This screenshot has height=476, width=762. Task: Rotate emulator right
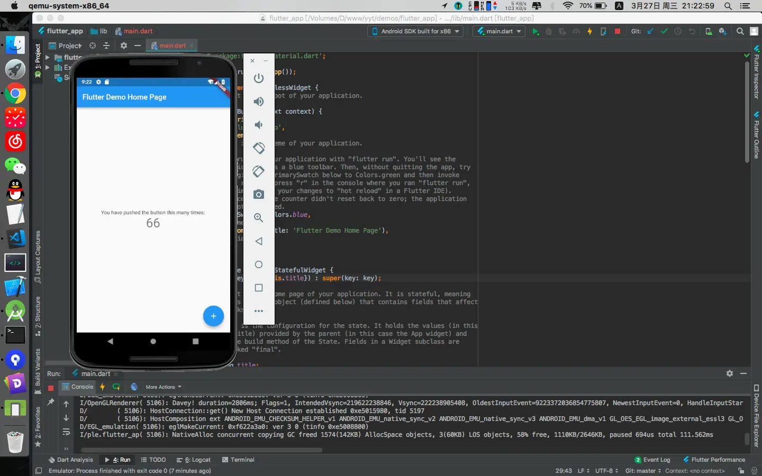click(258, 171)
